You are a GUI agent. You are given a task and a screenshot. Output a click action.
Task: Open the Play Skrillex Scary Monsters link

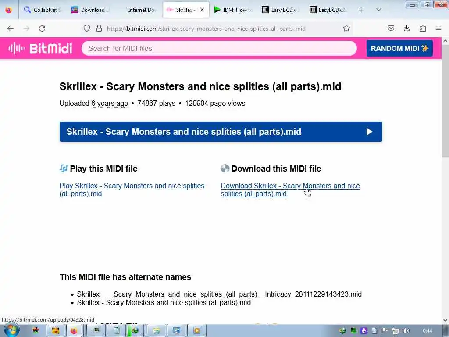tap(132, 190)
